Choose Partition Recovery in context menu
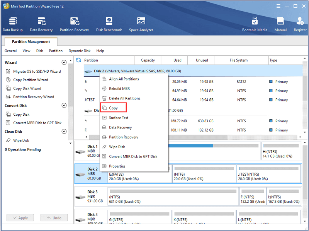Screen dimensions: 309x231 (134, 137)
